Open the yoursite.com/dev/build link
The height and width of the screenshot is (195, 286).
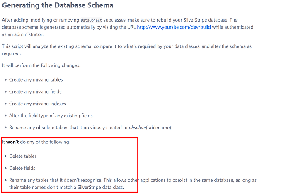tap(174, 27)
